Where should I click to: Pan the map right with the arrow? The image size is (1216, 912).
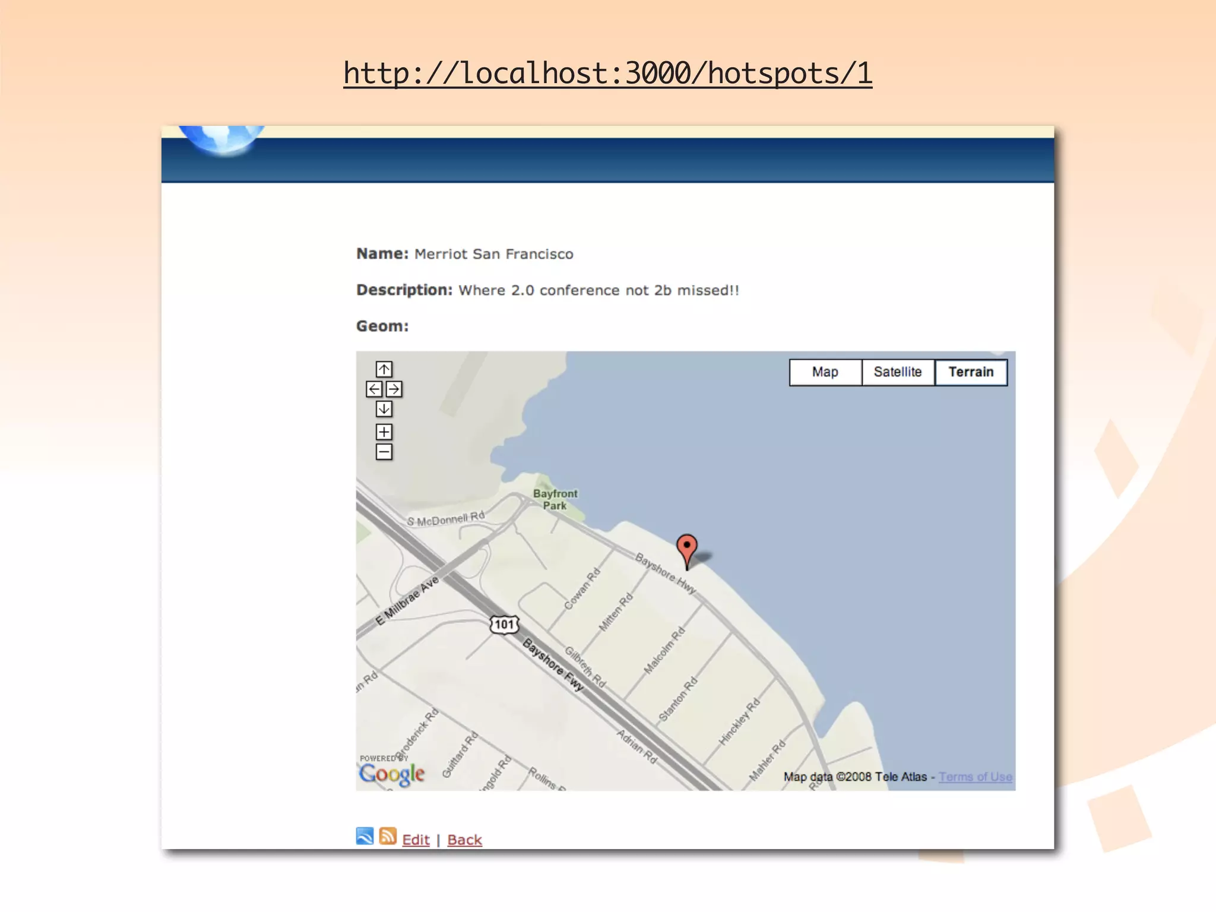[x=394, y=389]
